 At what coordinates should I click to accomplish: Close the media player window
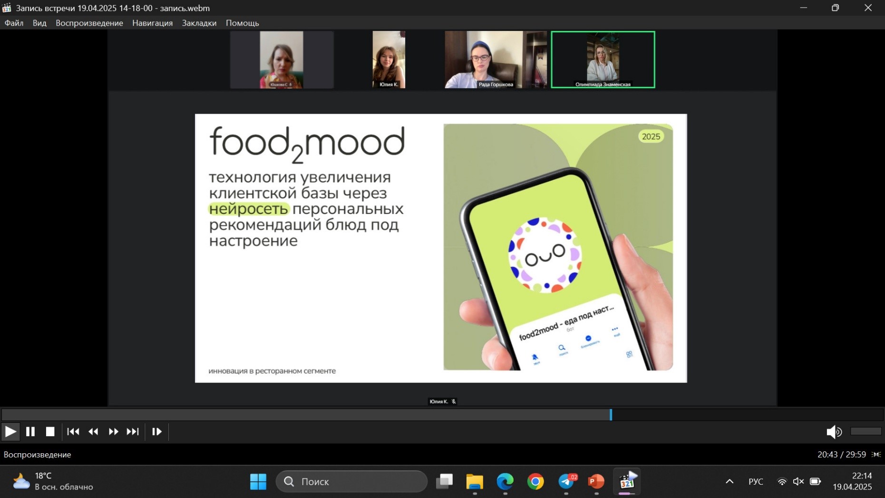point(868,8)
